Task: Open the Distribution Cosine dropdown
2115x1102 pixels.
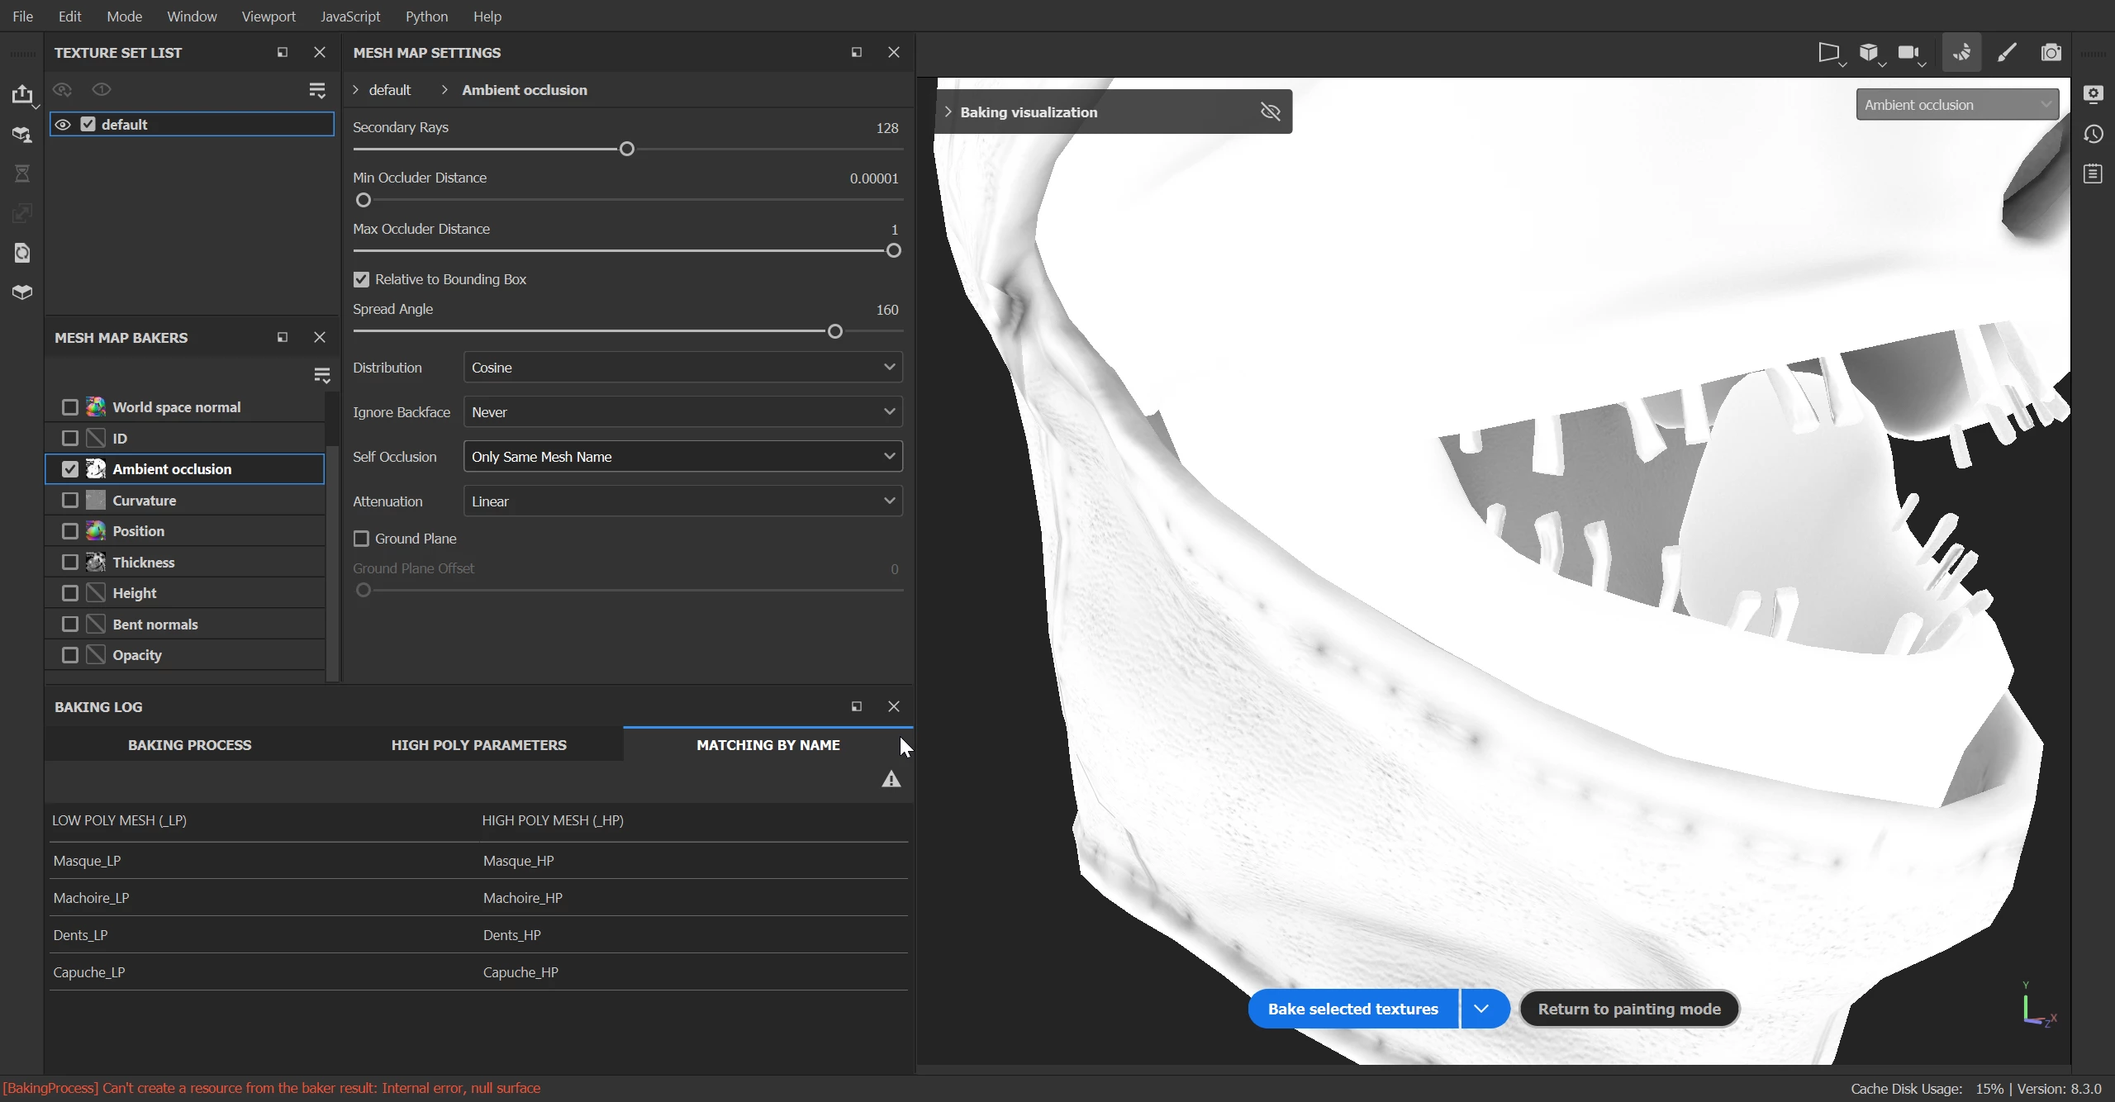Action: point(682,368)
